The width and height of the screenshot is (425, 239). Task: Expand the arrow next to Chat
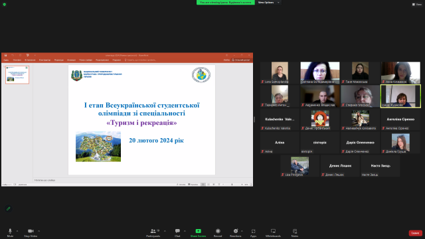coord(185,231)
